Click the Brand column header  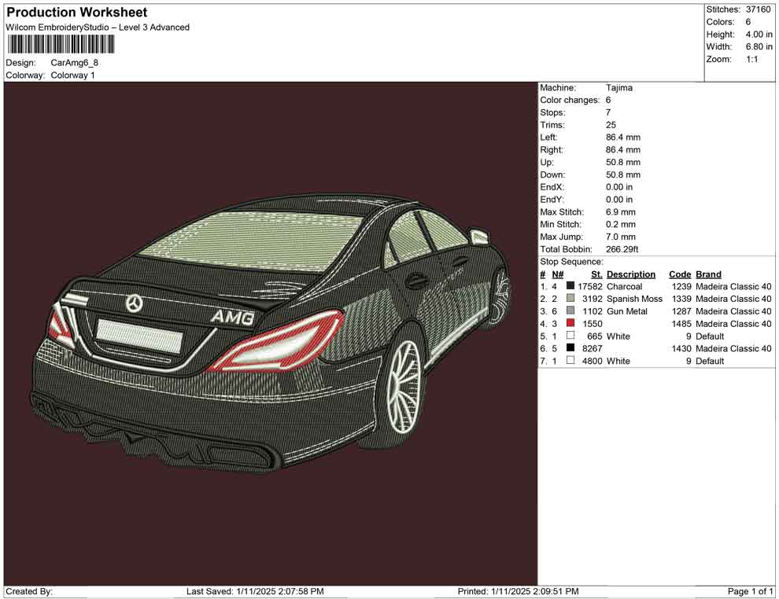708,274
